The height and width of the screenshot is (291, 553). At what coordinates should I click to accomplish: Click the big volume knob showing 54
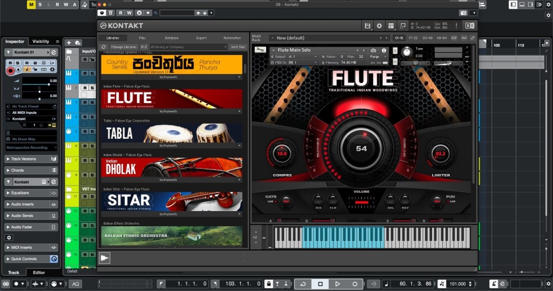(x=361, y=148)
